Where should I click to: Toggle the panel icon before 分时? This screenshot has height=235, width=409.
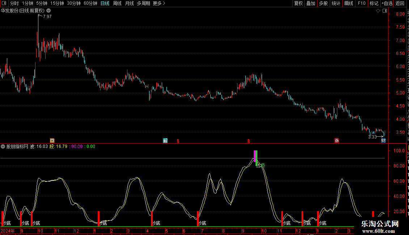pos(4,3)
